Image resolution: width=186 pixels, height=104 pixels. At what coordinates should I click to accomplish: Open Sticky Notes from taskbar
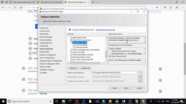pos(110,101)
